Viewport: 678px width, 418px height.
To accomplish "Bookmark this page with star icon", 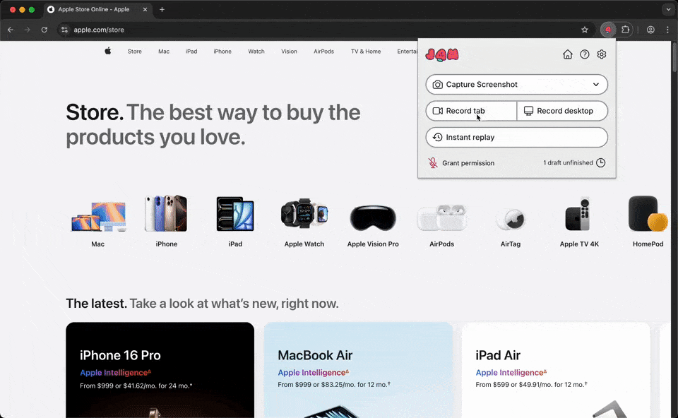I will [x=585, y=30].
